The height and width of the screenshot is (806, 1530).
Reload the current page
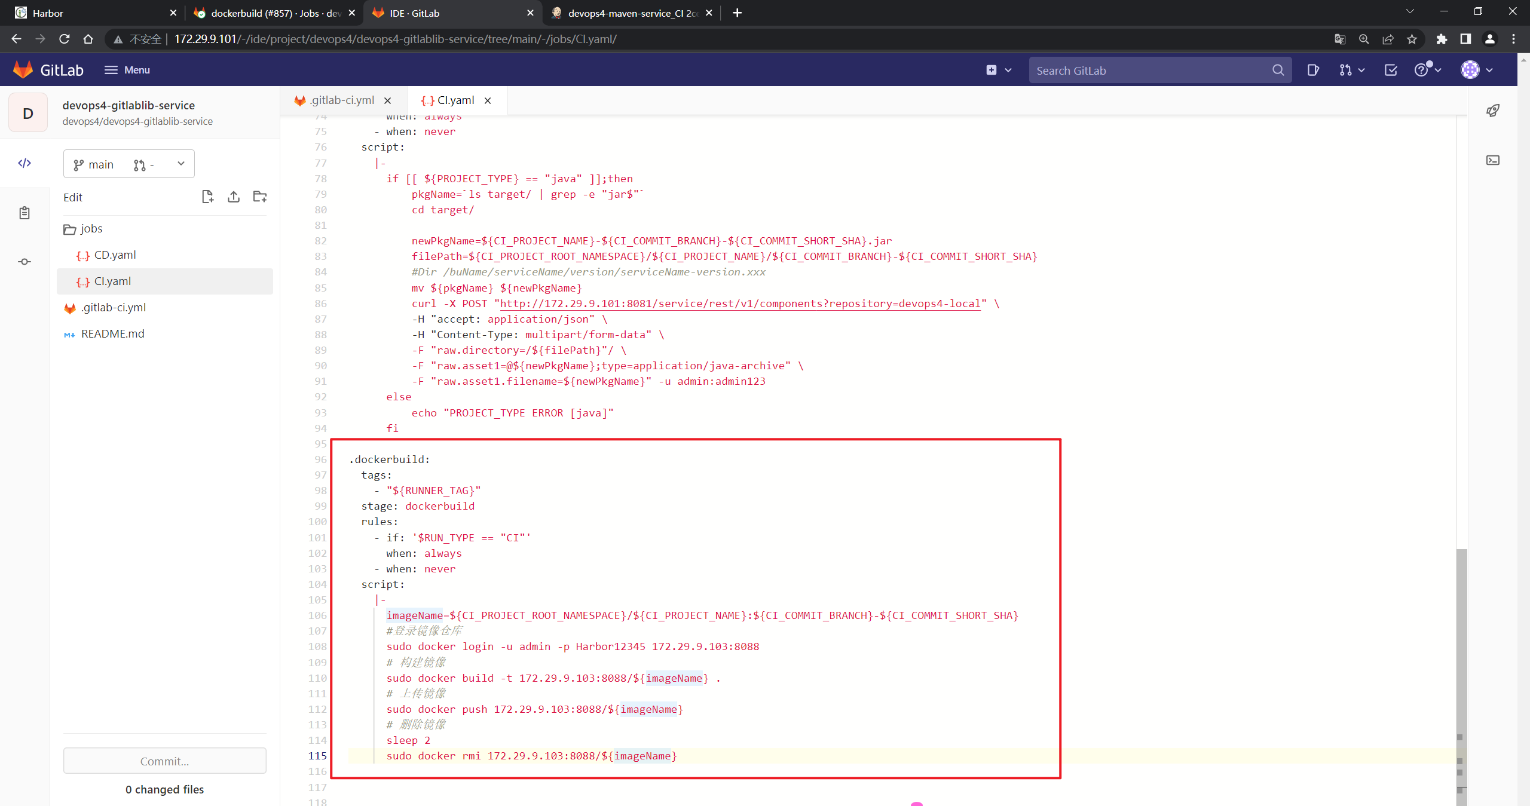[x=65, y=39]
